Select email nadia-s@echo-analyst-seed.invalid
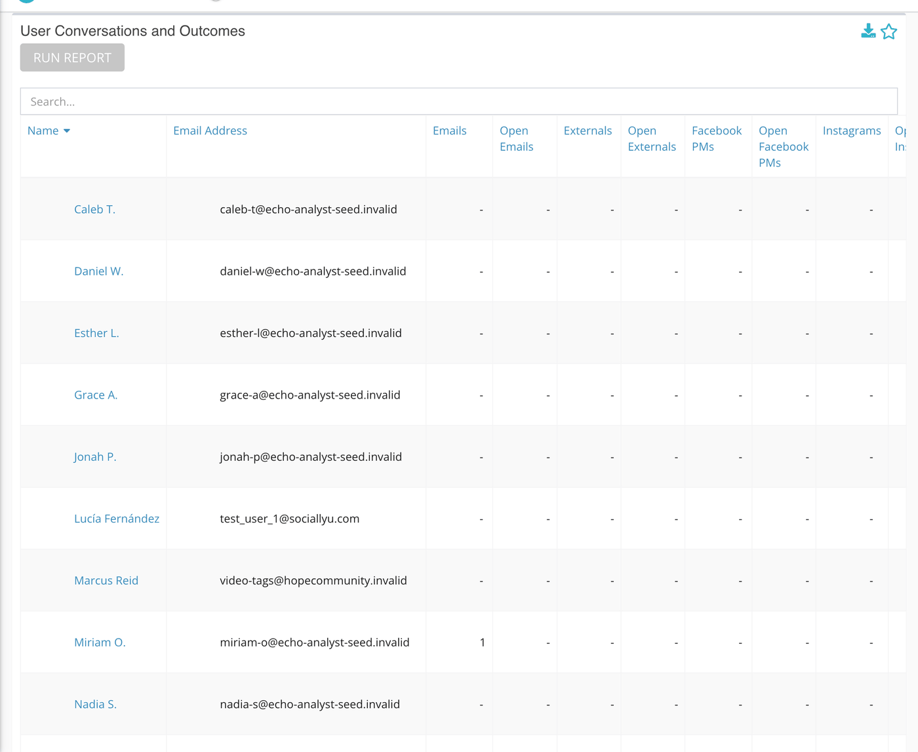918x752 pixels. (x=309, y=704)
